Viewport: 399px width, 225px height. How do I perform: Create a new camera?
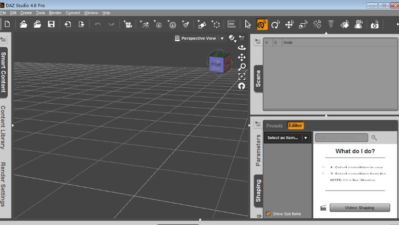click(x=128, y=24)
